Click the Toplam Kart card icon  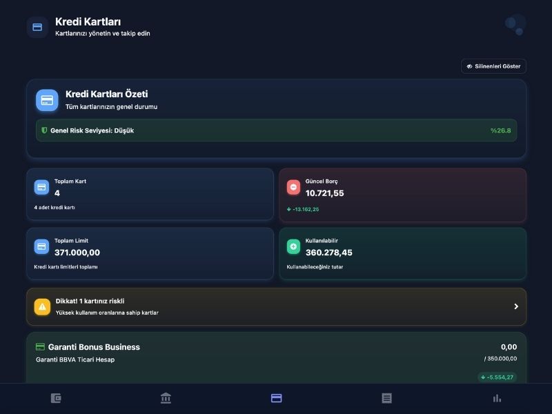(x=41, y=187)
